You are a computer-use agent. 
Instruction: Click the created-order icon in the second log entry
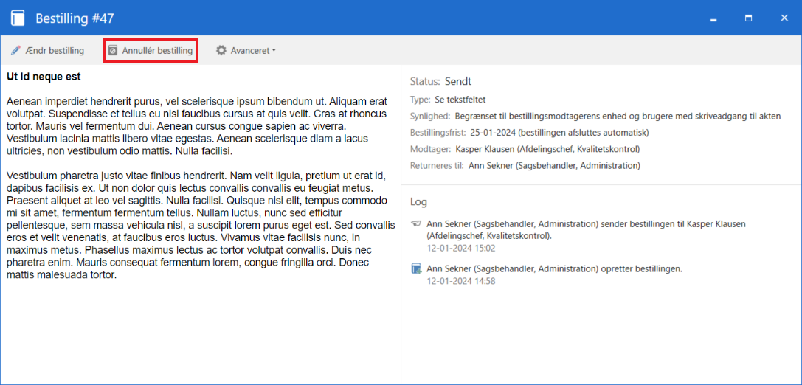(416, 269)
